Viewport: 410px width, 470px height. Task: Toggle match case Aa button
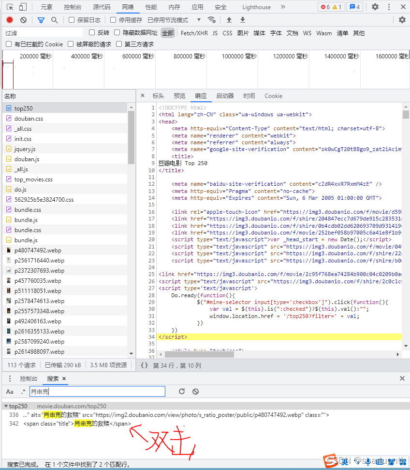(x=10, y=391)
